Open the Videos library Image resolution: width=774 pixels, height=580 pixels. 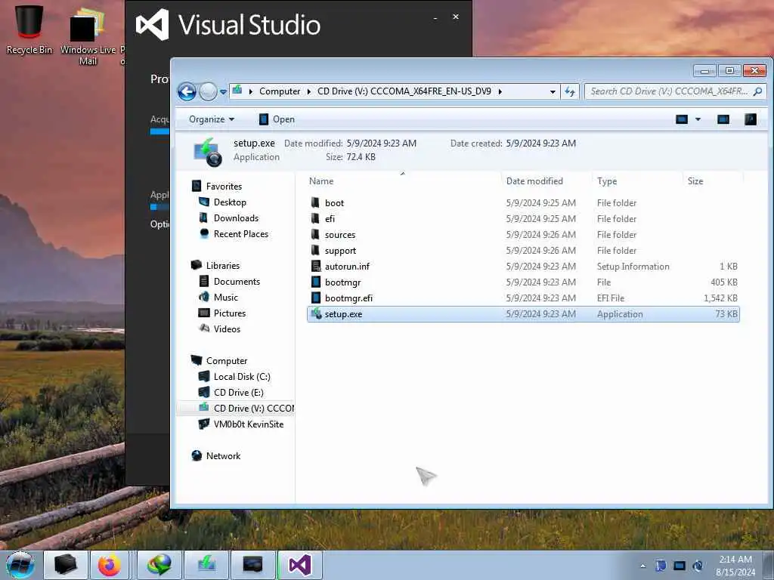pos(227,329)
